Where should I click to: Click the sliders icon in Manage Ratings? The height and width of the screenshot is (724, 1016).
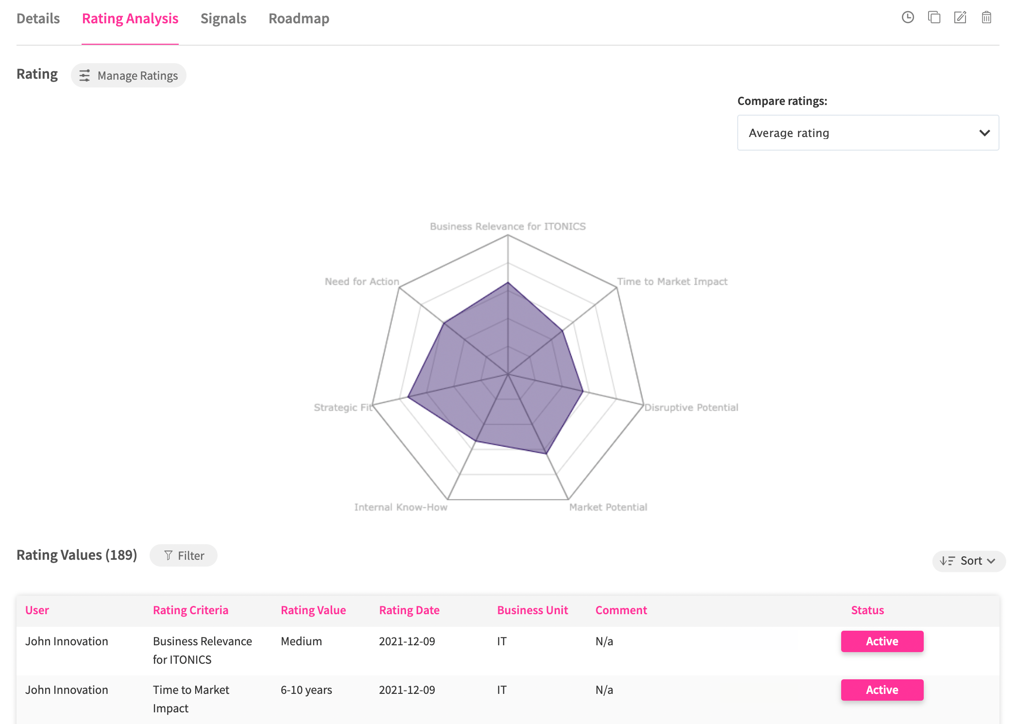85,75
